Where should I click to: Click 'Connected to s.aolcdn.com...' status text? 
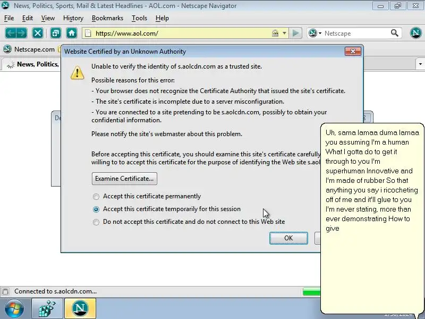click(55, 291)
